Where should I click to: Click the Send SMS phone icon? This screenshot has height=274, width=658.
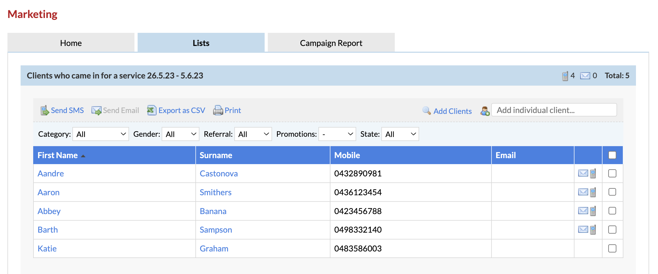coord(45,110)
